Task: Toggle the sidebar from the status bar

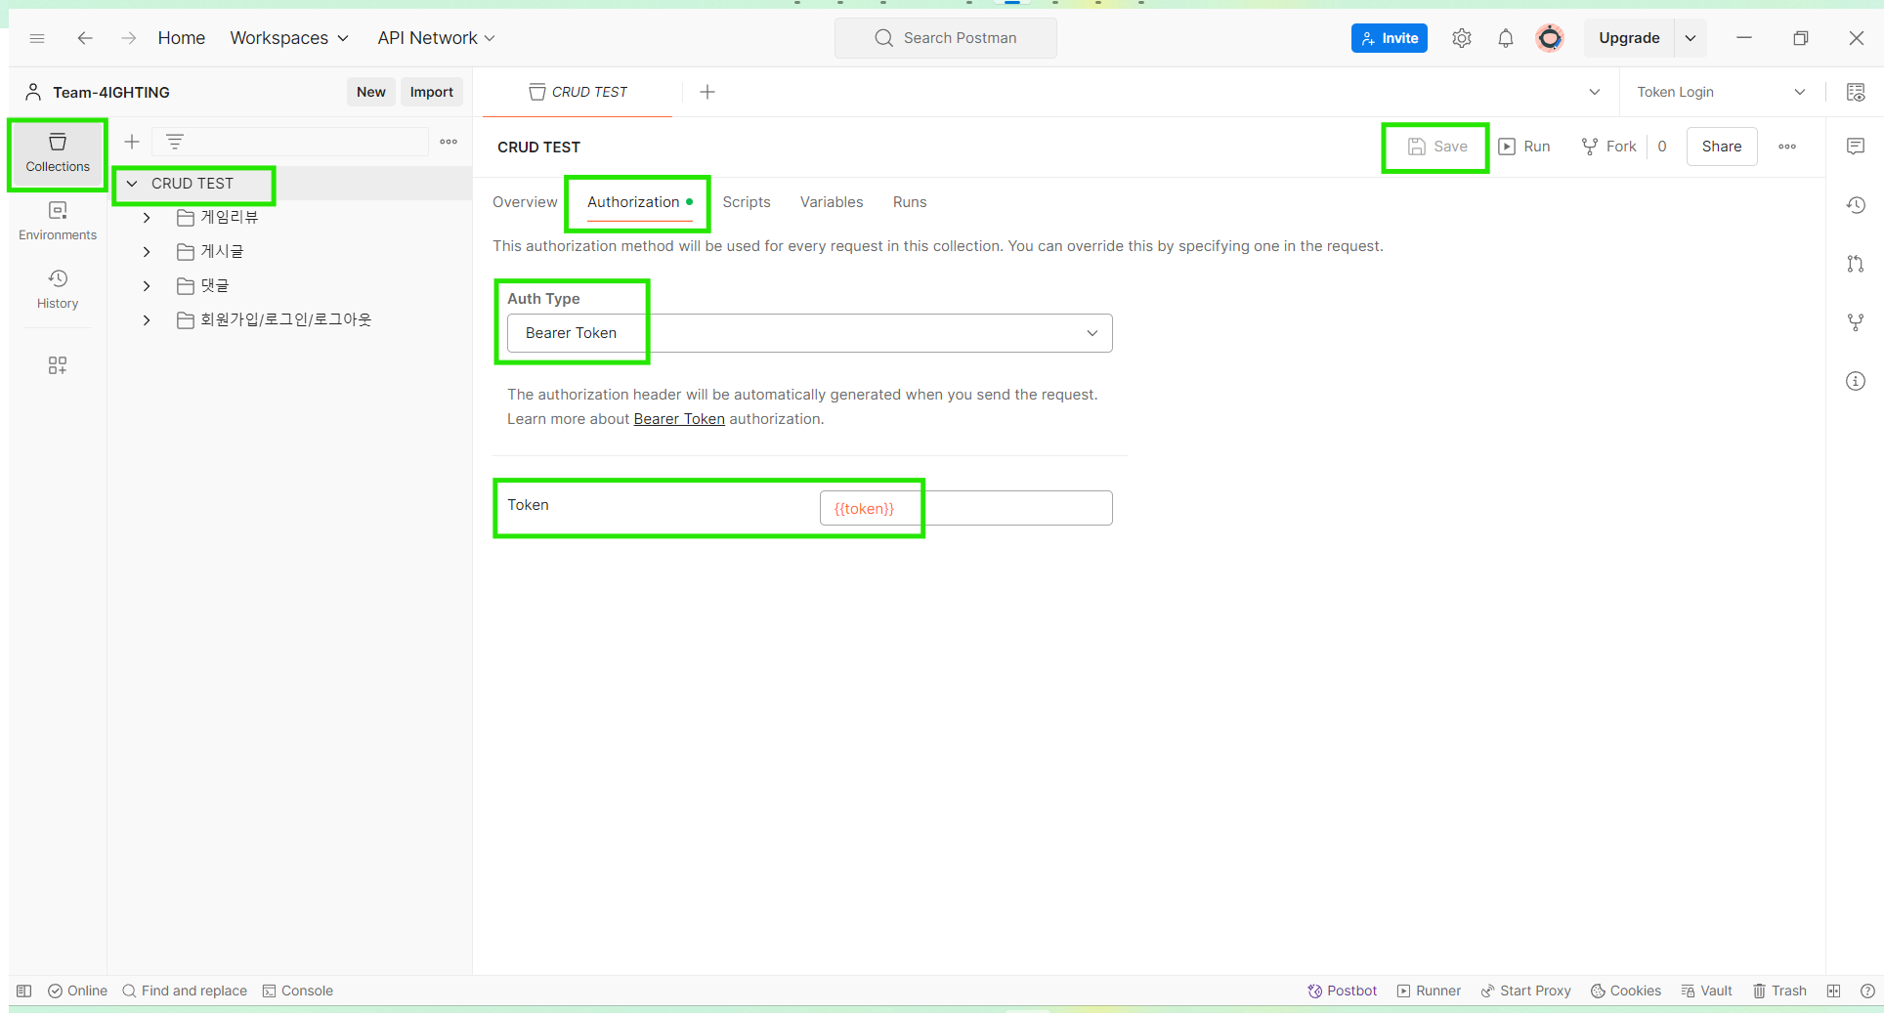Action: (24, 991)
